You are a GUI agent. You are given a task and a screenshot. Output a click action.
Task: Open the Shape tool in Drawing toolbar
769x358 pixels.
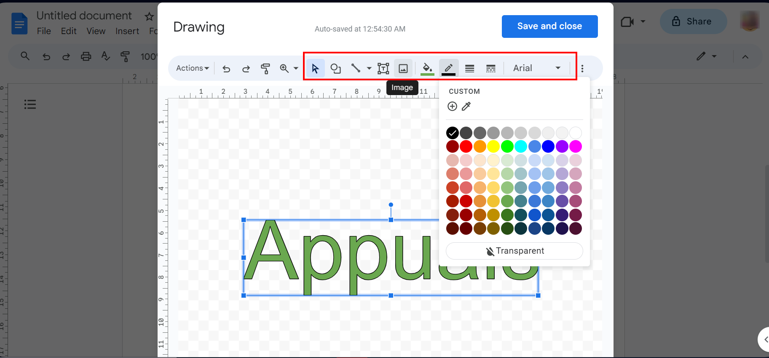click(x=335, y=68)
